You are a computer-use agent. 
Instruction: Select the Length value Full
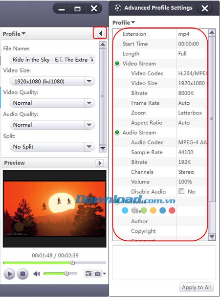click(182, 54)
